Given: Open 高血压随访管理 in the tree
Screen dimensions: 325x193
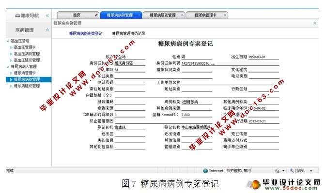Looking at the screenshot, I should coord(27,60).
